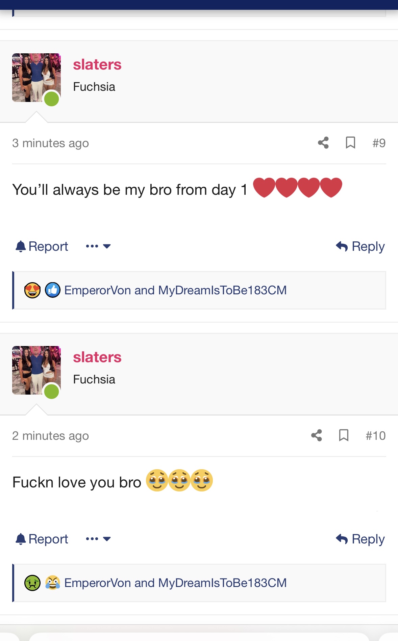Share post #9 via share icon
Viewport: 398px width, 641px height.
pos(323,143)
